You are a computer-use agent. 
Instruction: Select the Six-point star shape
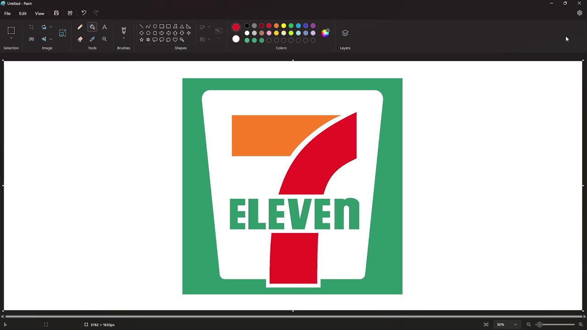point(148,40)
